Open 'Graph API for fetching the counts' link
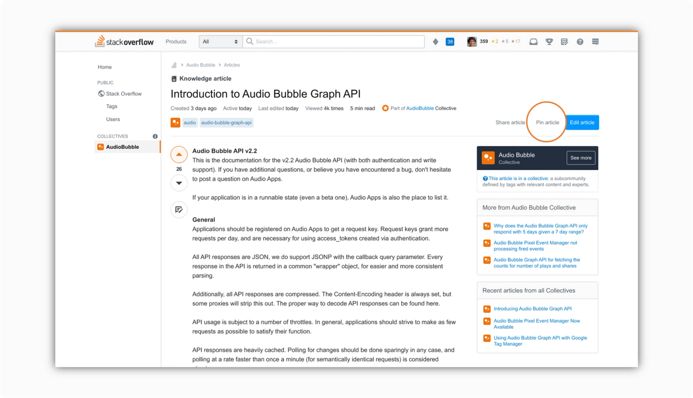The width and height of the screenshot is (693, 398). tap(537, 263)
